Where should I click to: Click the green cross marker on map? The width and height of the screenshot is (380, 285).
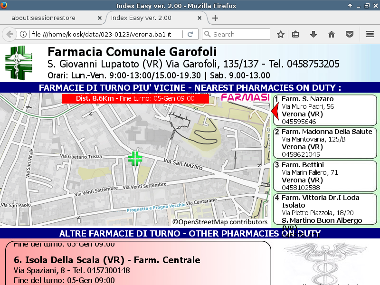tap(135, 159)
